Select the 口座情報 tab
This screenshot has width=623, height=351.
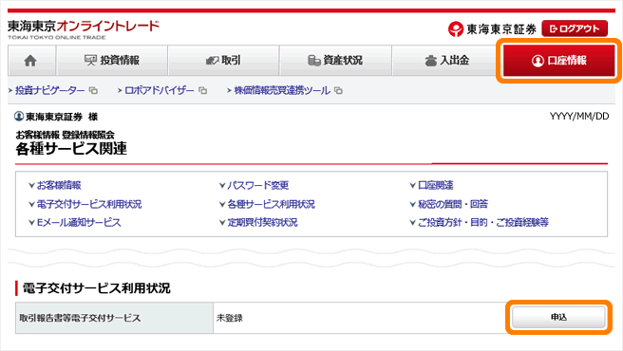[559, 61]
